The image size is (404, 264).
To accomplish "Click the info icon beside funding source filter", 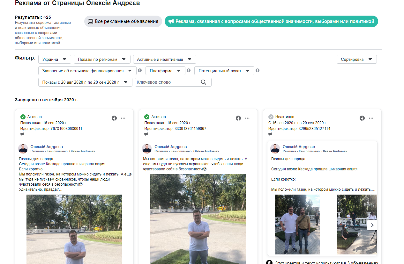I will pyautogui.click(x=139, y=70).
